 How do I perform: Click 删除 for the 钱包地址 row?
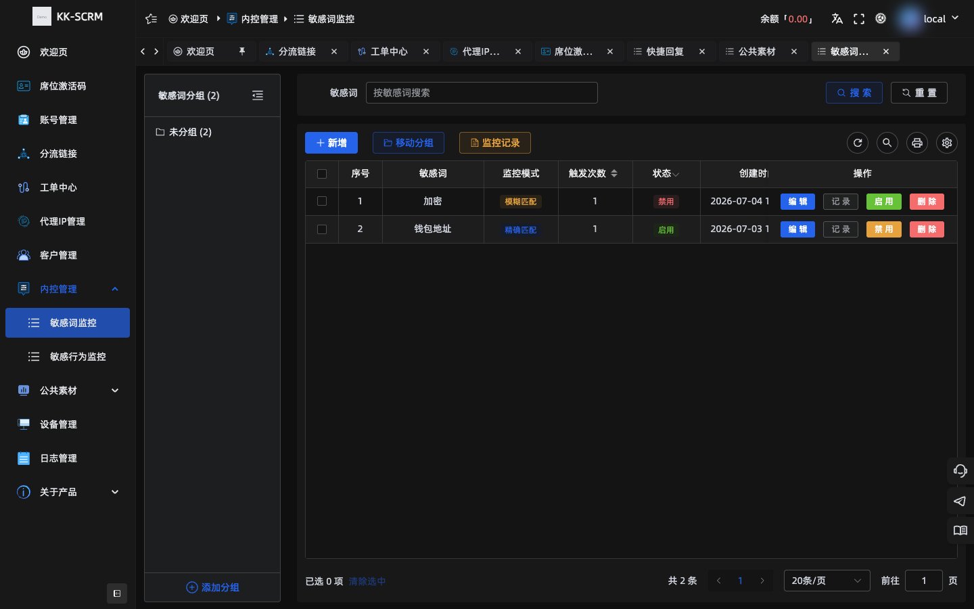[927, 229]
